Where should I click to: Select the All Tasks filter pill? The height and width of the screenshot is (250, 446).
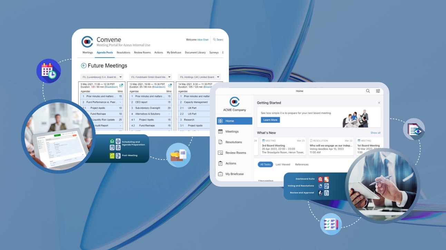click(265, 164)
